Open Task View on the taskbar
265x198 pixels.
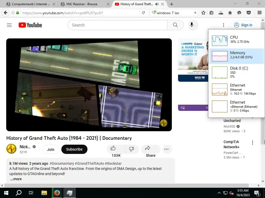click(x=31, y=193)
